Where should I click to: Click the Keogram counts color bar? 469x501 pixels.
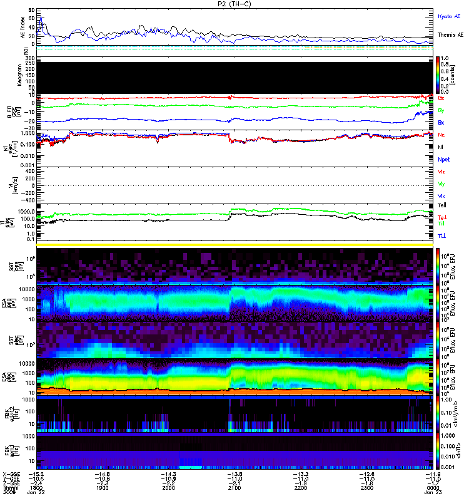(x=438, y=75)
